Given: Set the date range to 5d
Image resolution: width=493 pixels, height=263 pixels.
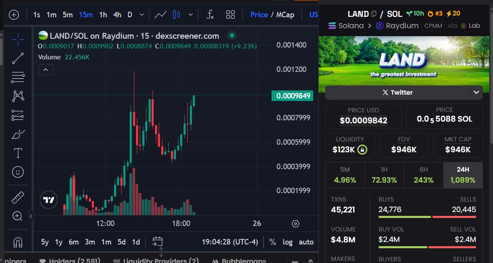Looking at the screenshot, I should tap(122, 242).
